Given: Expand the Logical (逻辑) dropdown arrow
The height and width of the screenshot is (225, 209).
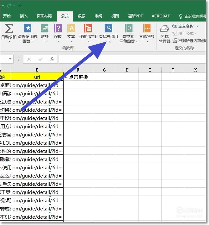Looking at the screenshot, I should 58,41.
